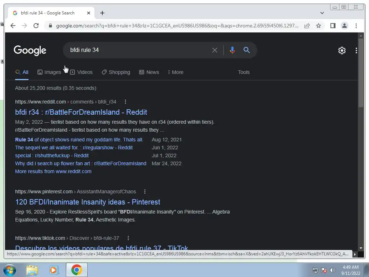Click the lock icon in address bar

50,26
